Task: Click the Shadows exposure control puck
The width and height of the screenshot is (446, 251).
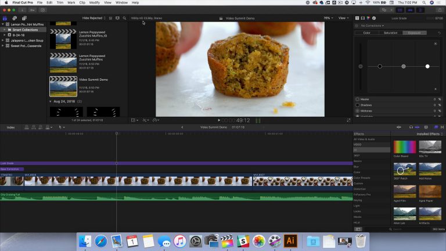Action: [x=380, y=66]
